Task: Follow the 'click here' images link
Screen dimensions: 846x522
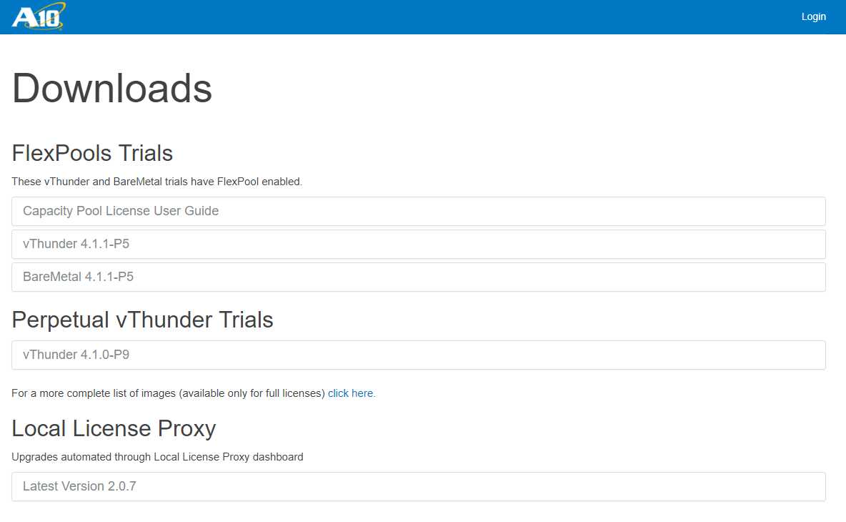Action: pyautogui.click(x=352, y=393)
